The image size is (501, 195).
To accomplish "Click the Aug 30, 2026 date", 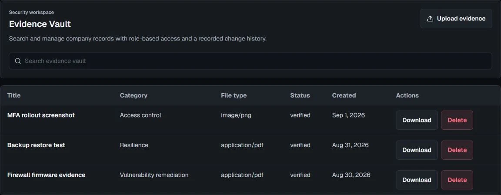I will 351,175.
